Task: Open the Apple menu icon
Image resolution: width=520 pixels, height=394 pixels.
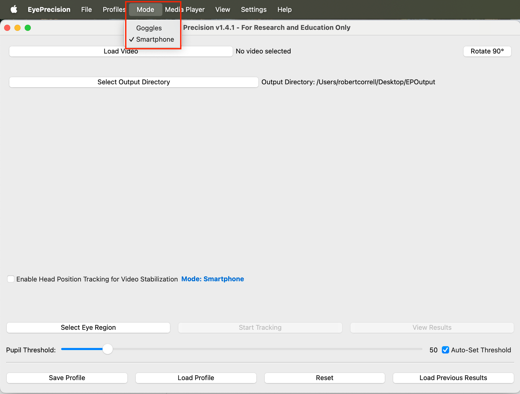Action: 14,9
